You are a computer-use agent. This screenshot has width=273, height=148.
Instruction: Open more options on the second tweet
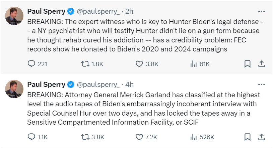[x=262, y=84]
